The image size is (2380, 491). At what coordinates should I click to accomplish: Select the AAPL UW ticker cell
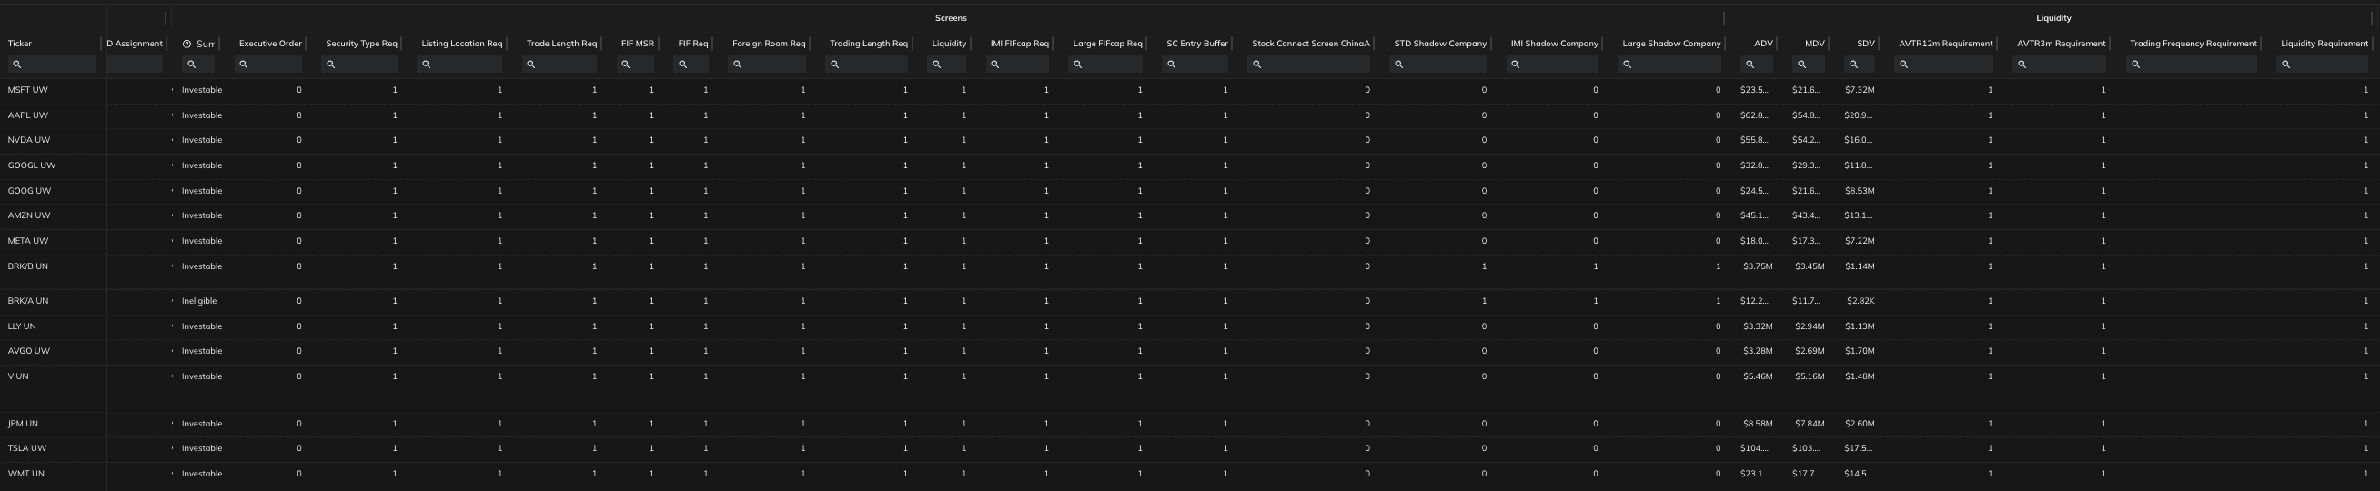click(x=27, y=115)
